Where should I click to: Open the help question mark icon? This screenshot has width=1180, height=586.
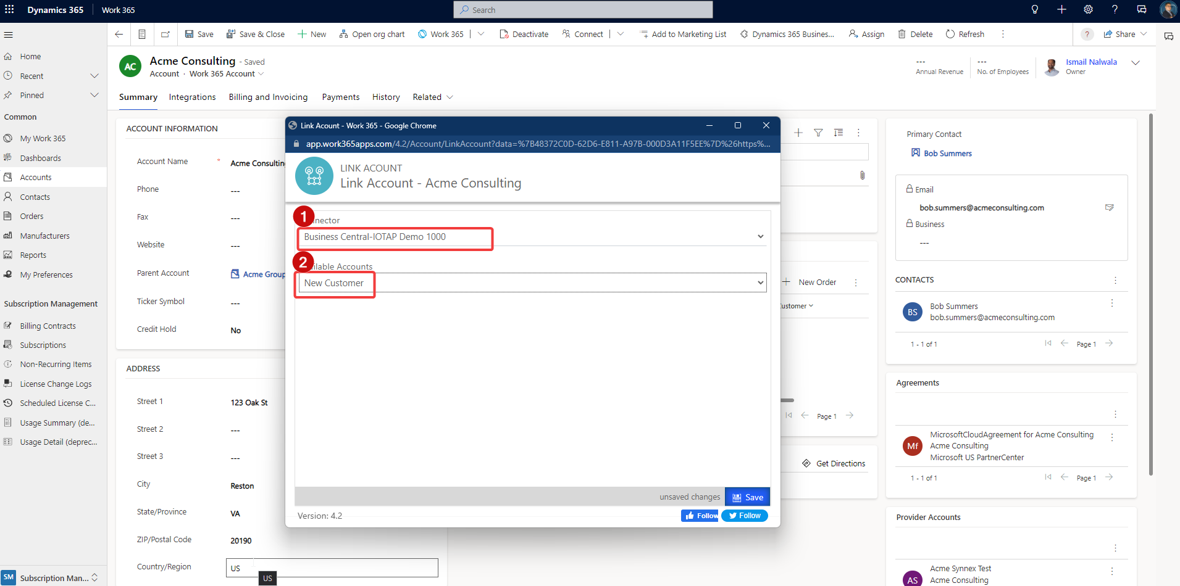tap(1115, 10)
